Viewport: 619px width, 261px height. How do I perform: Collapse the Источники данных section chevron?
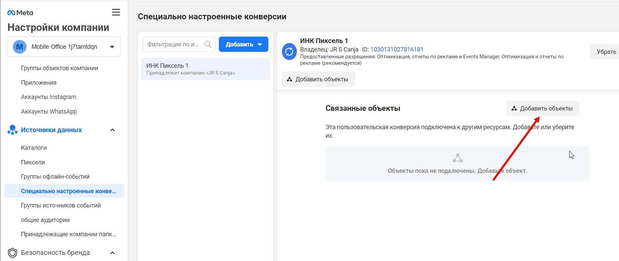coord(112,130)
